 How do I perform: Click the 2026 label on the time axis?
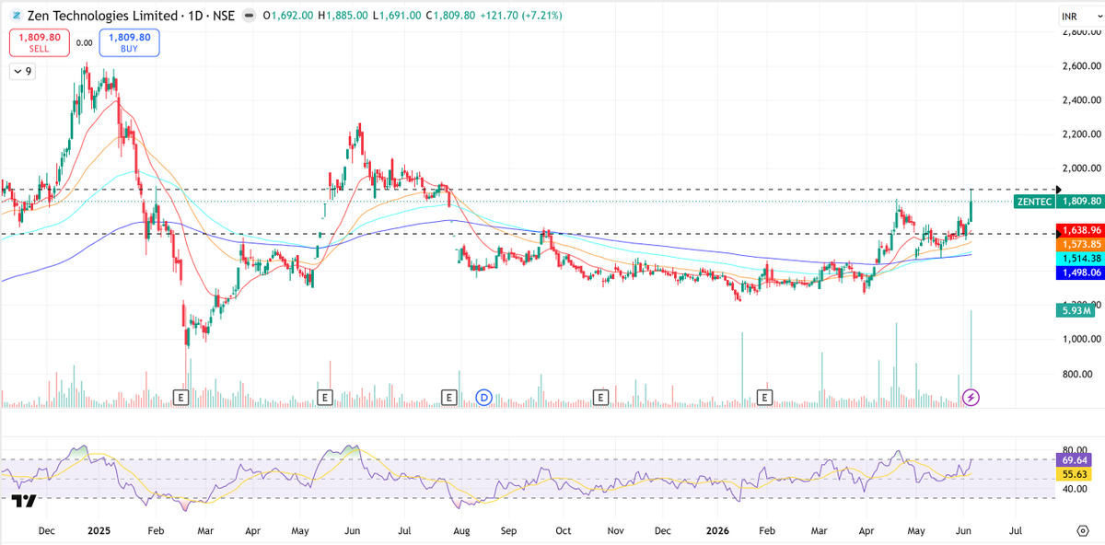point(715,531)
